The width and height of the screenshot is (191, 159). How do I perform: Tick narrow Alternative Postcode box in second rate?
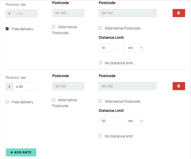pyautogui.click(x=54, y=100)
